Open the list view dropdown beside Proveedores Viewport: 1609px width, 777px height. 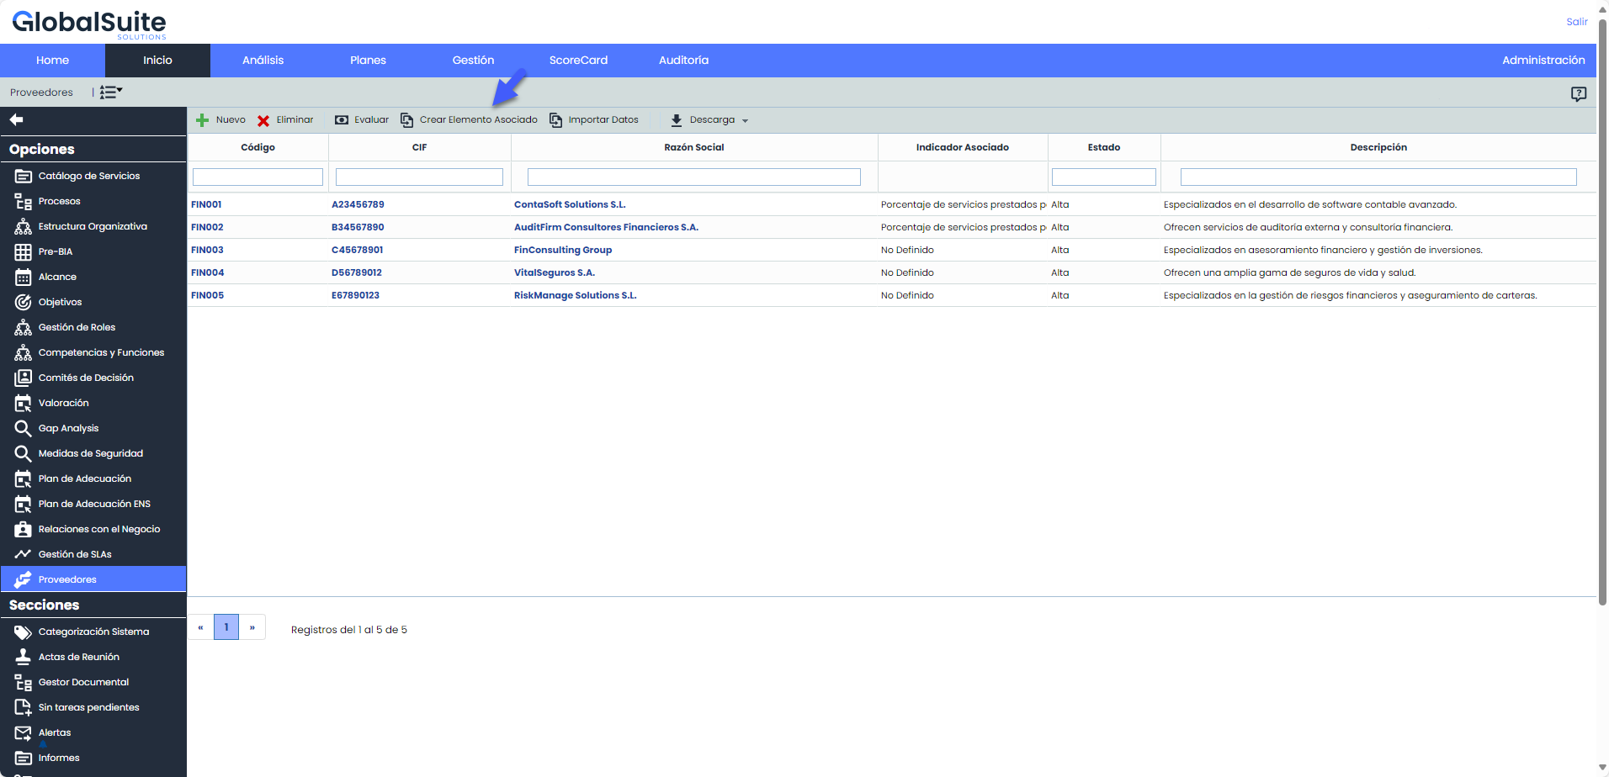pos(110,92)
